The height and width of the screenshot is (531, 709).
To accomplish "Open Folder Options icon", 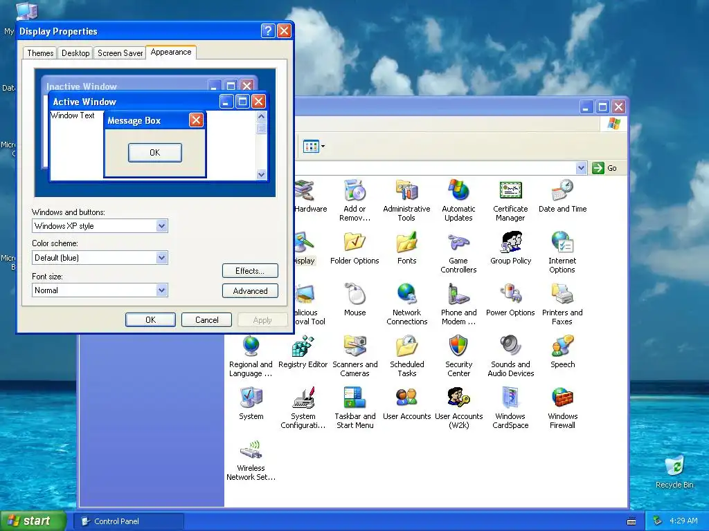I will pyautogui.click(x=354, y=243).
